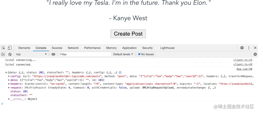This screenshot has width=258, height=113.
Task: Open the Default levels dropdown
Action: click(123, 54)
